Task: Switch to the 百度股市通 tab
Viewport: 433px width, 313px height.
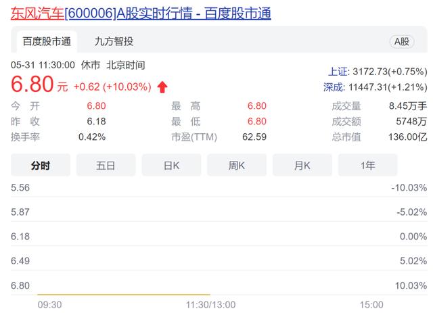Action: [47, 42]
